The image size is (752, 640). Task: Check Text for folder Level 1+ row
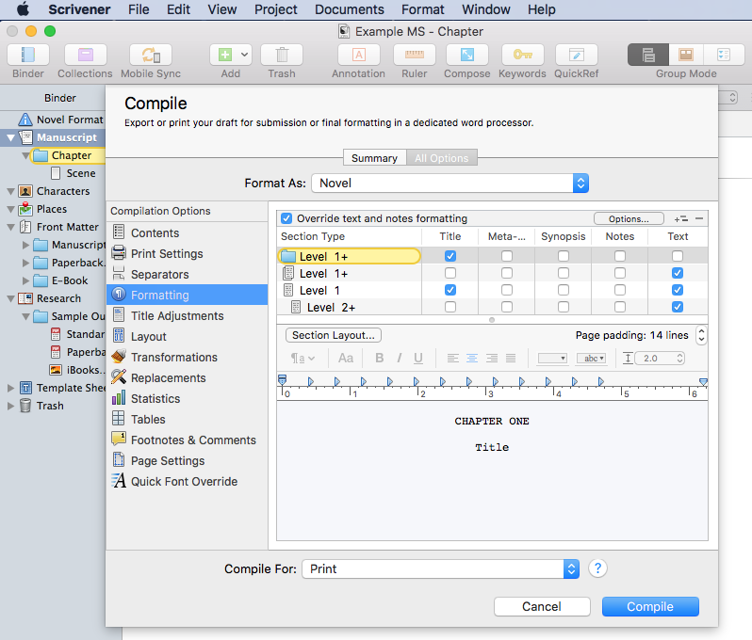tap(678, 256)
